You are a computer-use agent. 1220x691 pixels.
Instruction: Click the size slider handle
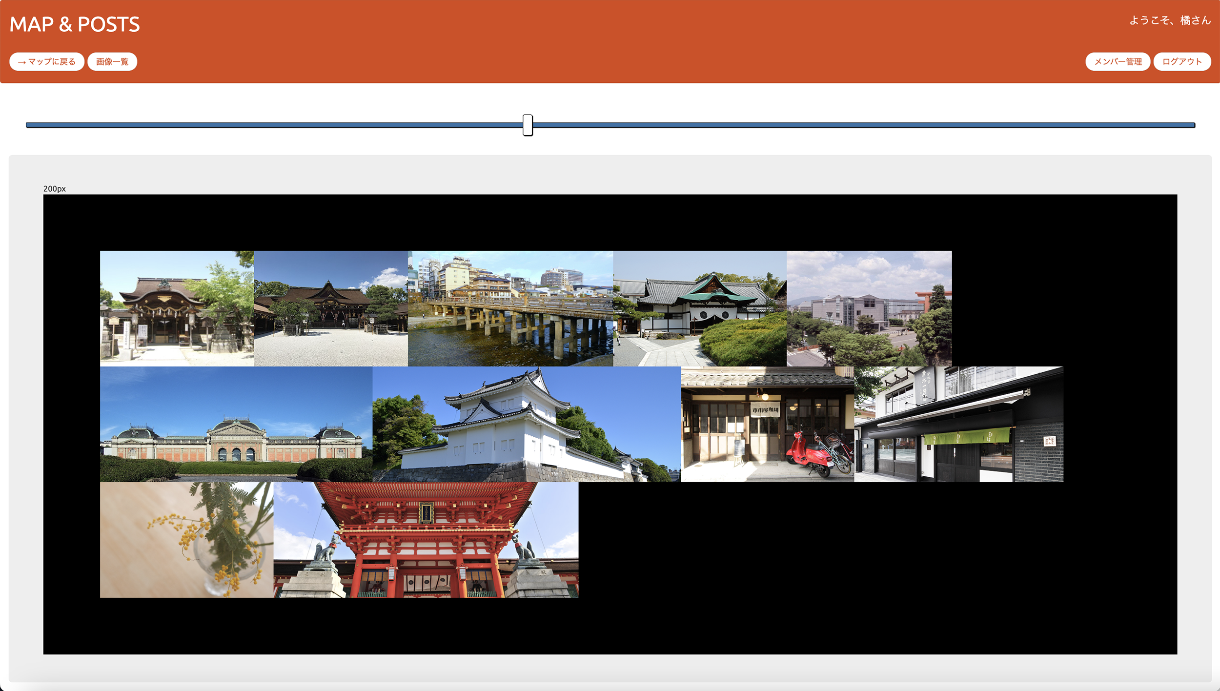527,125
